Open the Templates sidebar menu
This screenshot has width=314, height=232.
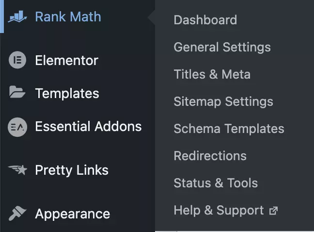[x=67, y=94]
